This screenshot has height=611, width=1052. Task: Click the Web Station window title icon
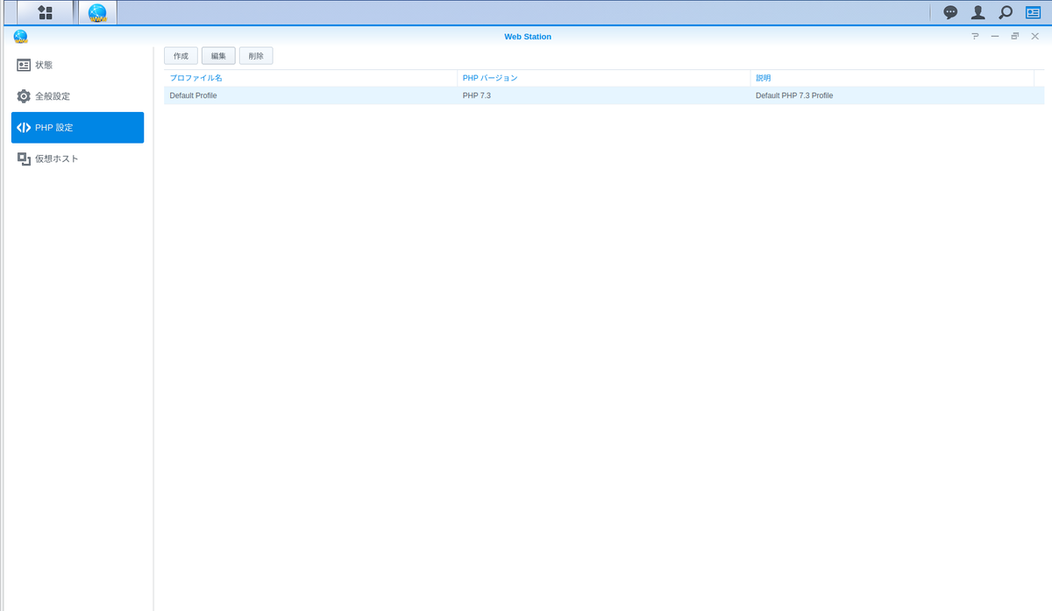click(21, 36)
